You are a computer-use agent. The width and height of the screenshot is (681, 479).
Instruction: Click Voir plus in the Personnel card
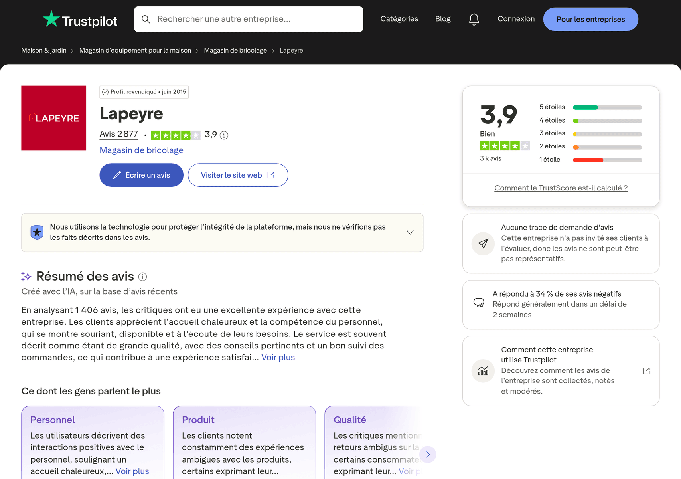132,471
